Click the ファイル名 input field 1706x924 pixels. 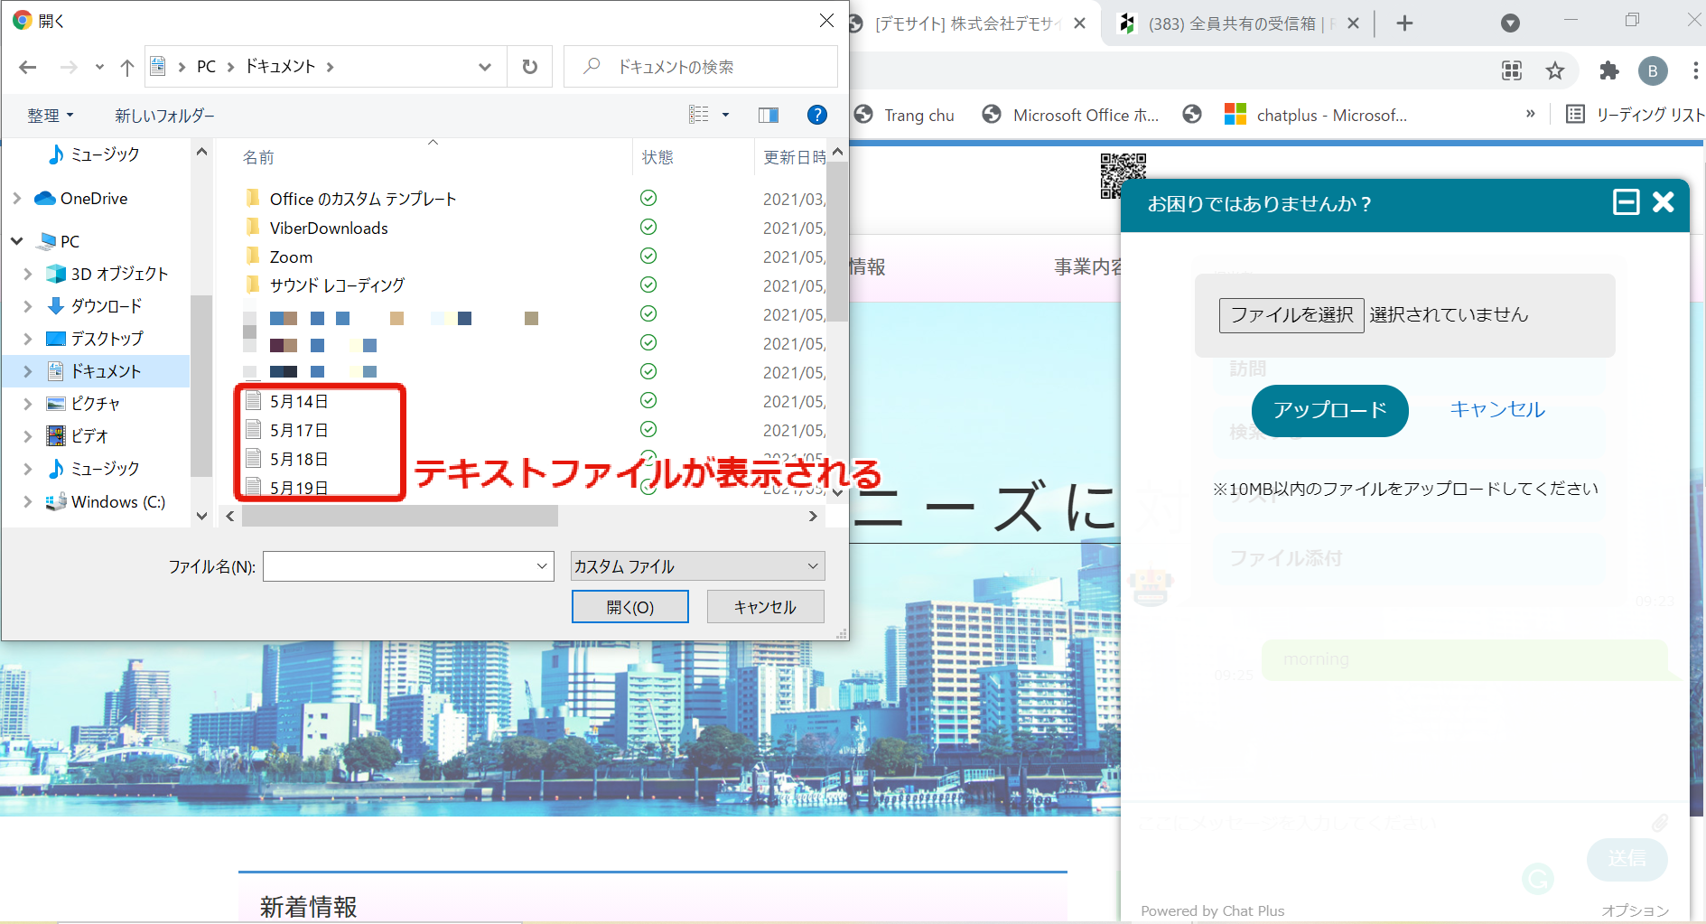point(399,566)
